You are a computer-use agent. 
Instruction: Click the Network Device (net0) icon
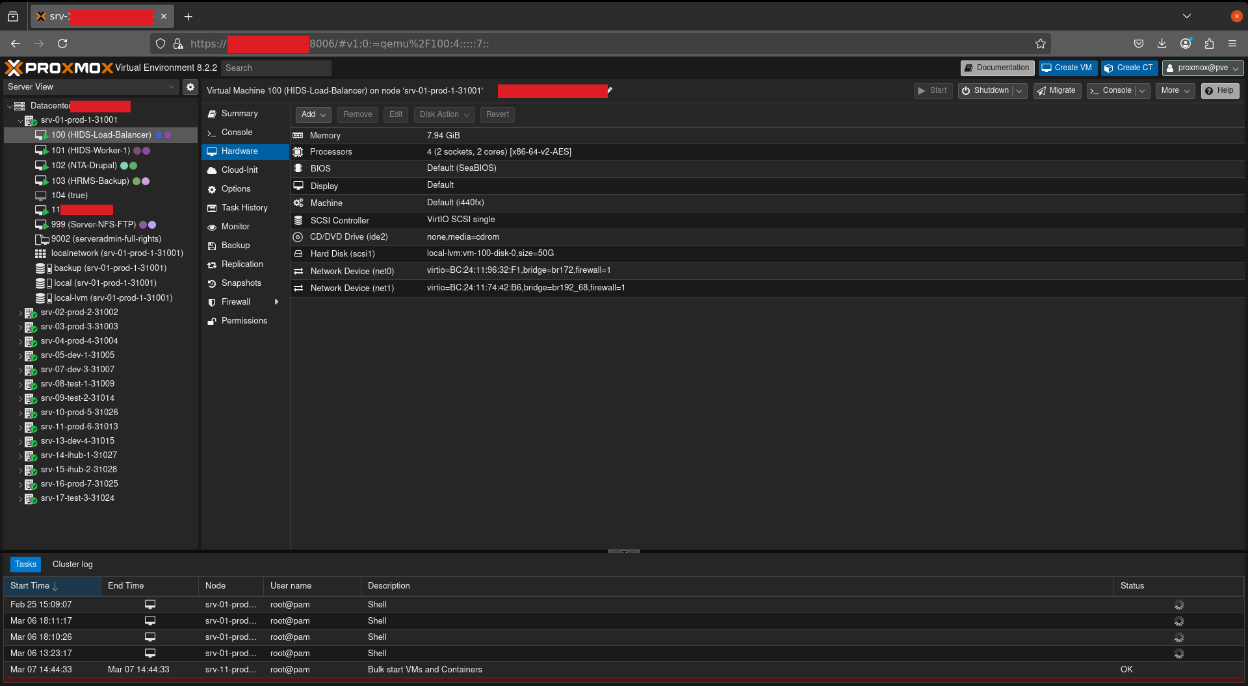click(298, 271)
